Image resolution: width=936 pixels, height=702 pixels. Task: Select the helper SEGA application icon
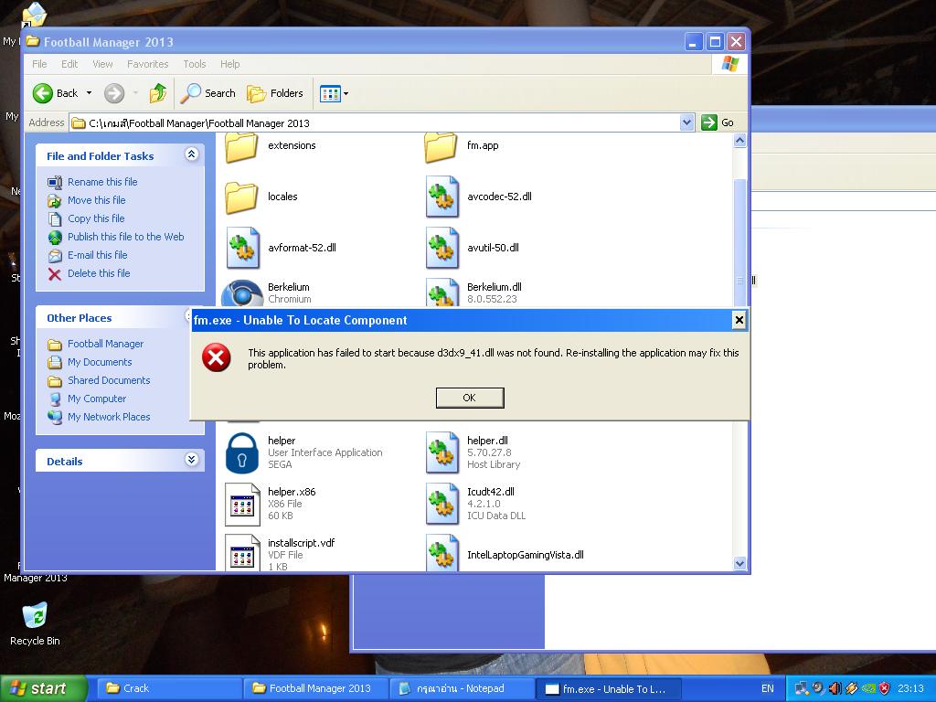coord(242,452)
